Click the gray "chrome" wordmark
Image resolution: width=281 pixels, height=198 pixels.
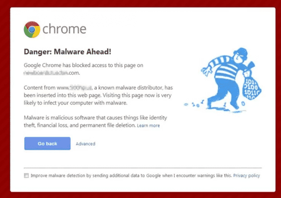(64, 29)
